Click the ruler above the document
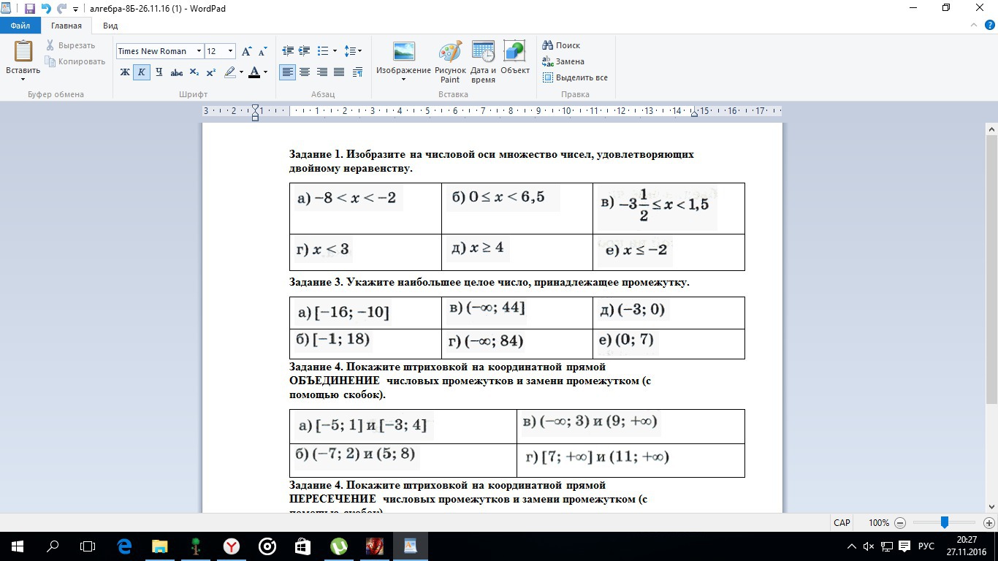 (x=492, y=111)
